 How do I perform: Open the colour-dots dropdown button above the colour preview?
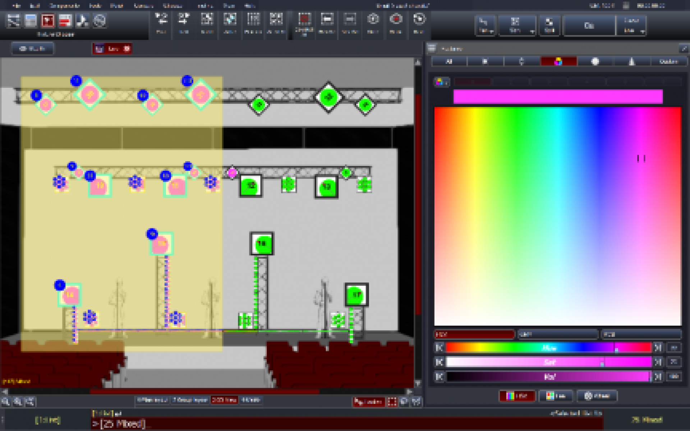[442, 82]
